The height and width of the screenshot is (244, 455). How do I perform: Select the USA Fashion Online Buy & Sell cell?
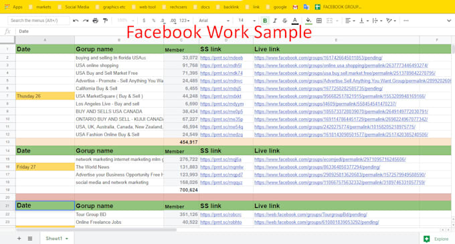pos(119,134)
